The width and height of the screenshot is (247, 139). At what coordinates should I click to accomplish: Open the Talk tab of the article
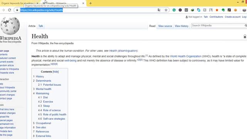(x=41, y=26)
